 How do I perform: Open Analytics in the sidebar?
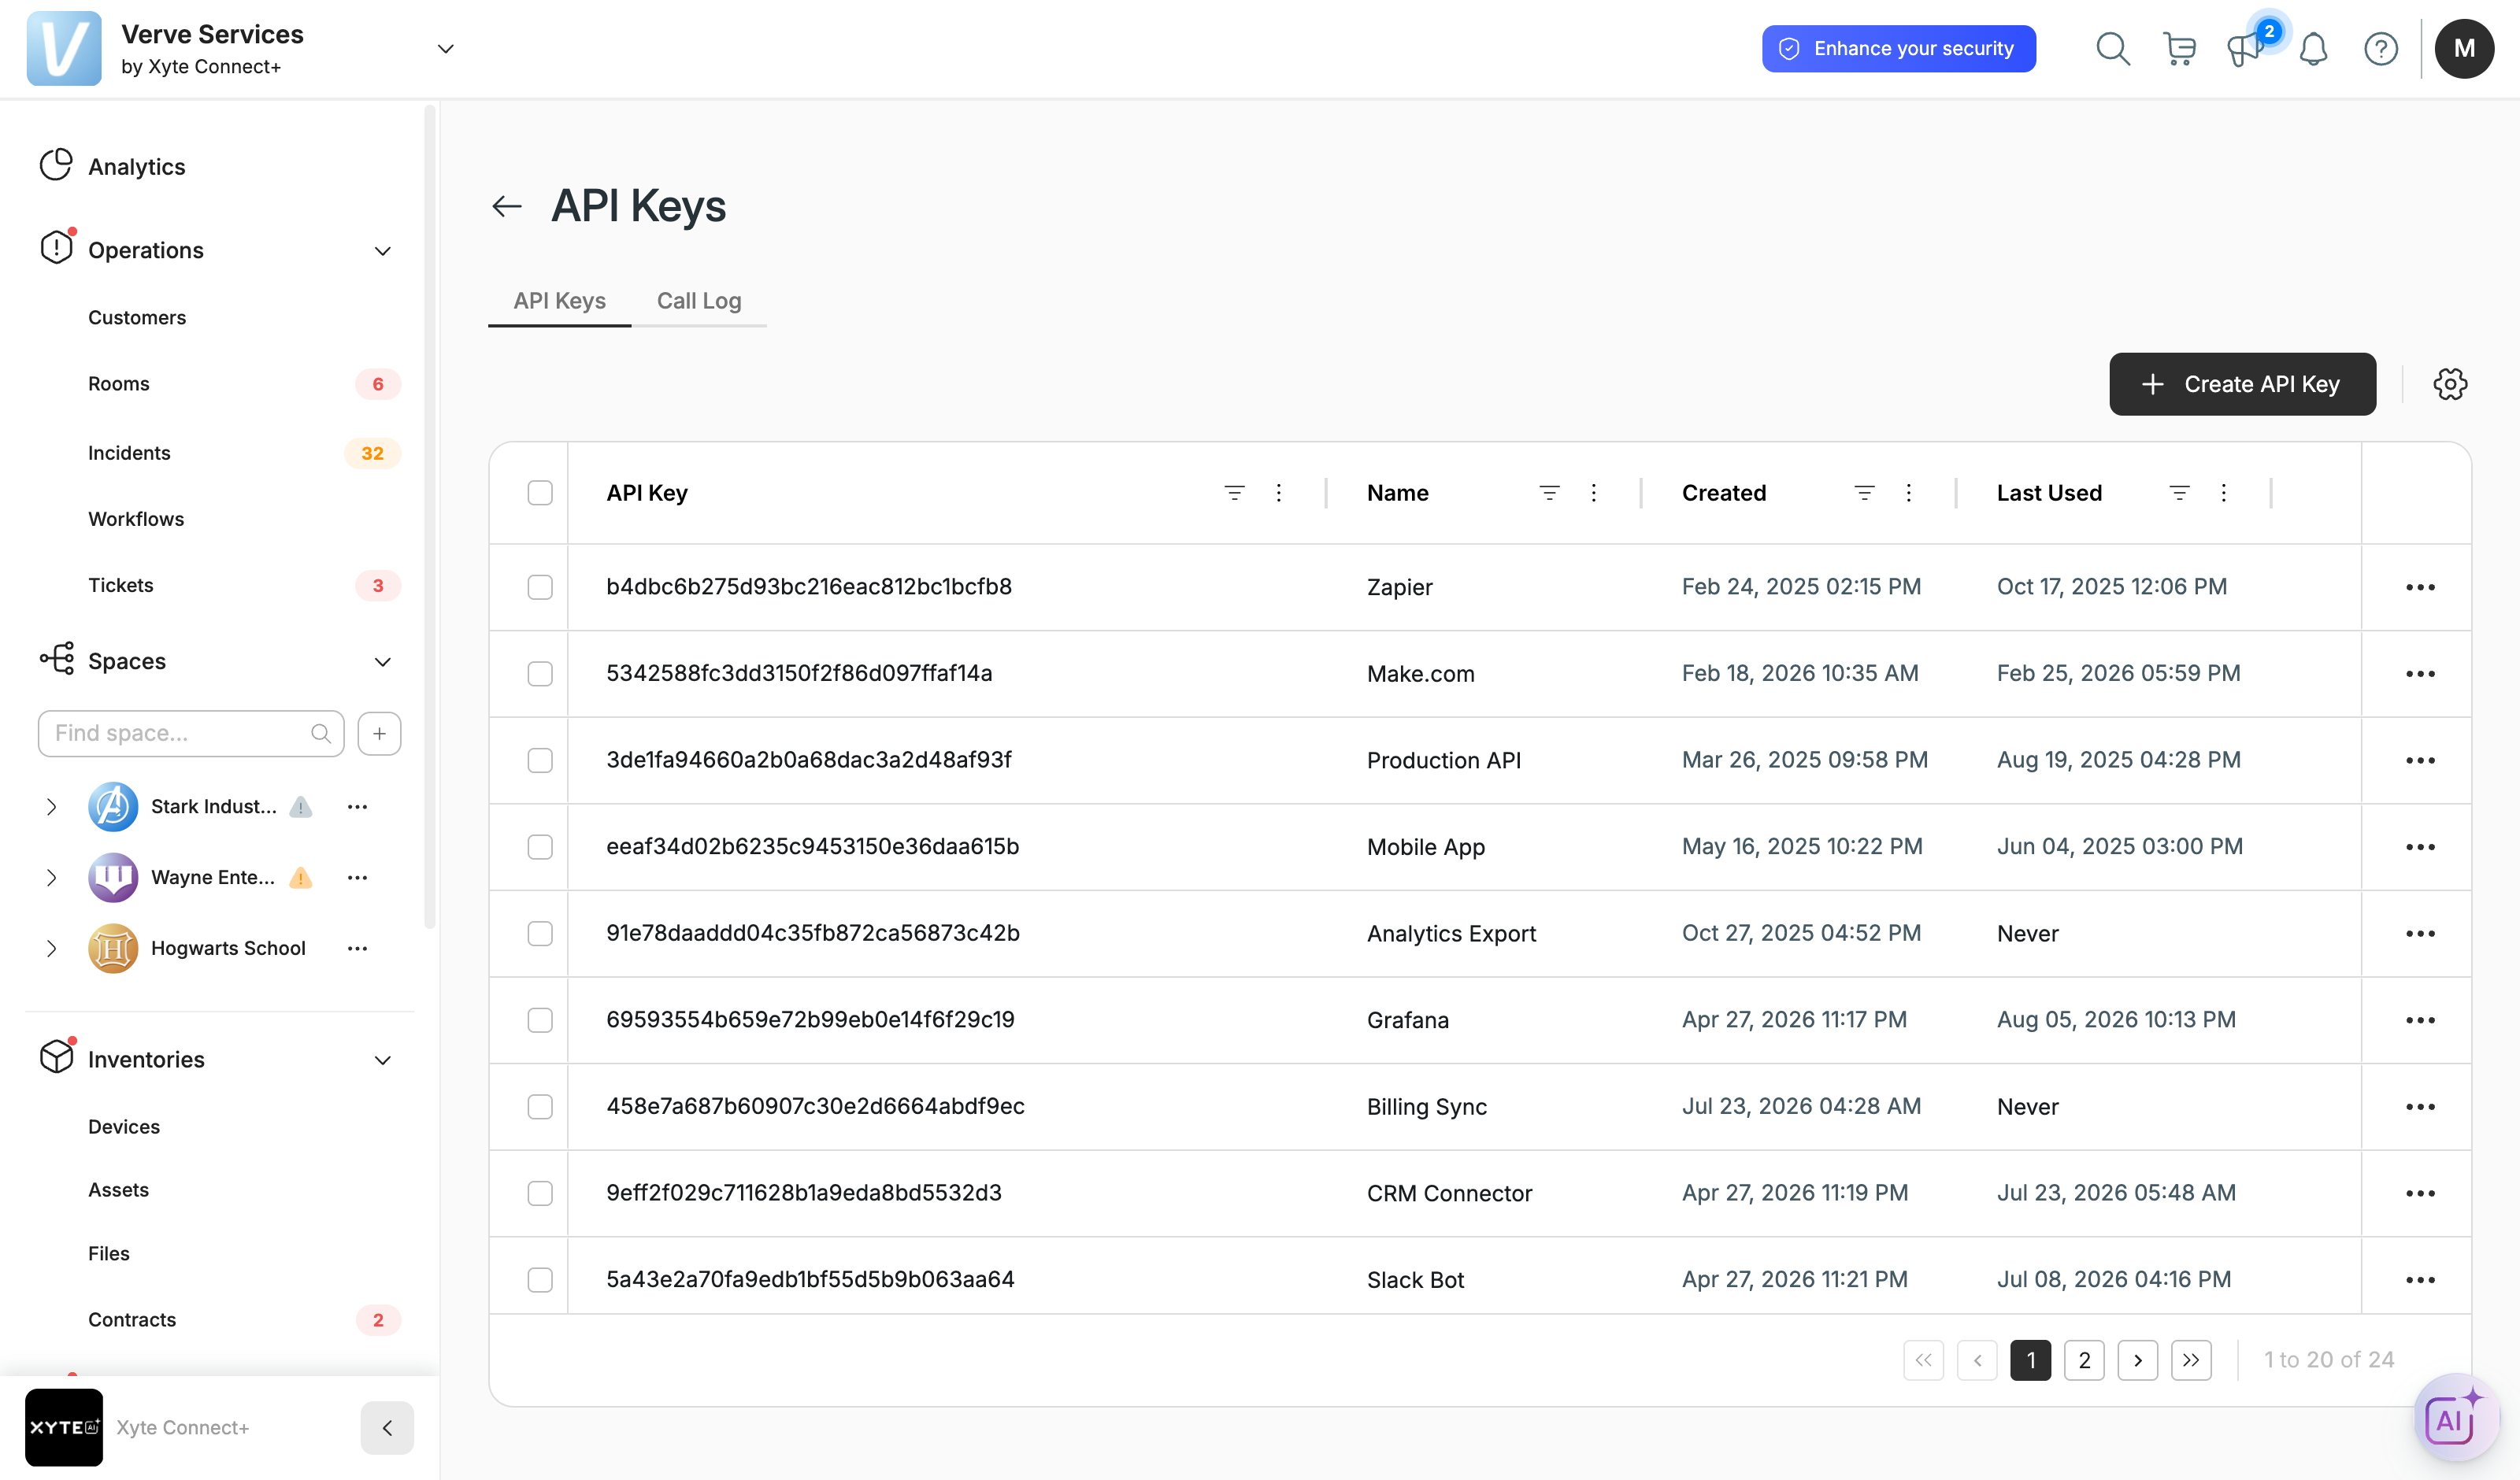137,167
